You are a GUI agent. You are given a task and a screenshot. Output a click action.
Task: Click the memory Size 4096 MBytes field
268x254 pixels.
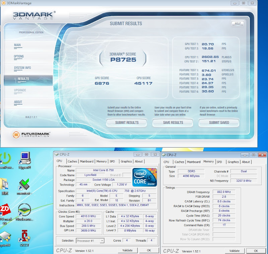coord(191,176)
